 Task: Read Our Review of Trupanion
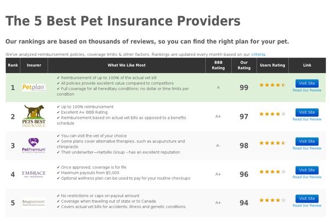pos(307,206)
